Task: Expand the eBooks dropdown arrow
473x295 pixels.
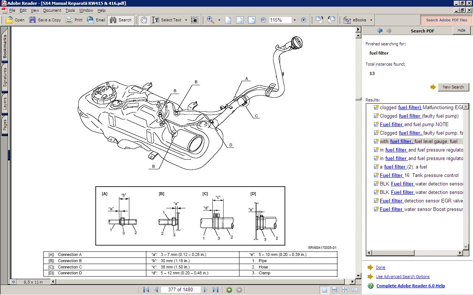Action: 371,20
